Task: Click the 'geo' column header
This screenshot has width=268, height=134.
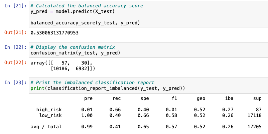Action: pos(201,99)
